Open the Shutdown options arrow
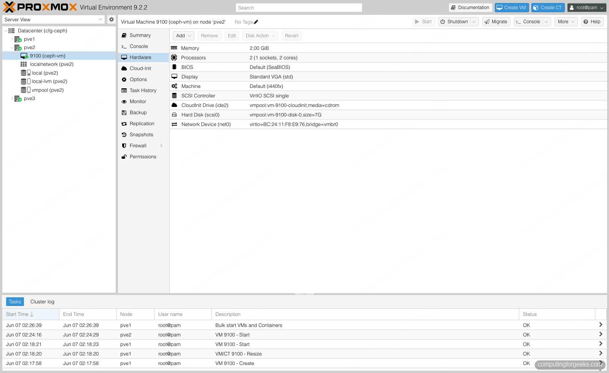Screen dimensions: 609x373 click(474, 22)
